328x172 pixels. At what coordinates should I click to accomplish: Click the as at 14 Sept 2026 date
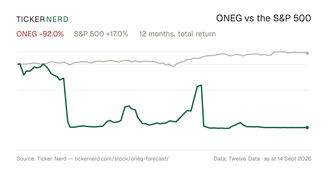point(288,159)
